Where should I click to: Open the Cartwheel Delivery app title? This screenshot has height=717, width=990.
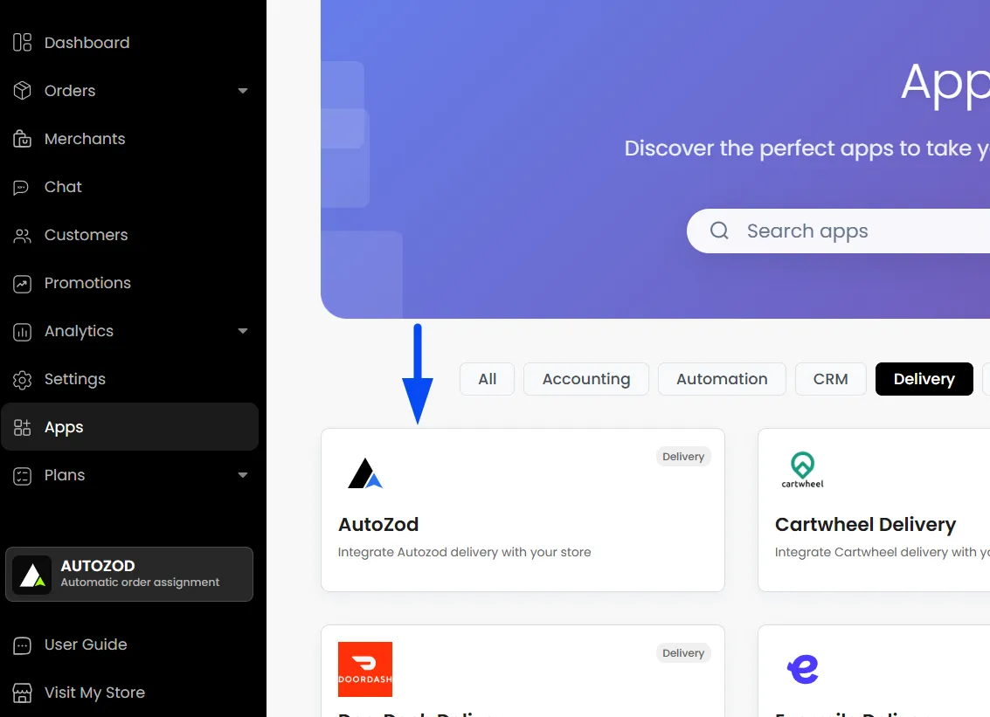[x=865, y=525]
